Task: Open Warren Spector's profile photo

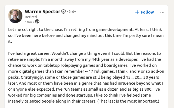Action: (x=15, y=16)
